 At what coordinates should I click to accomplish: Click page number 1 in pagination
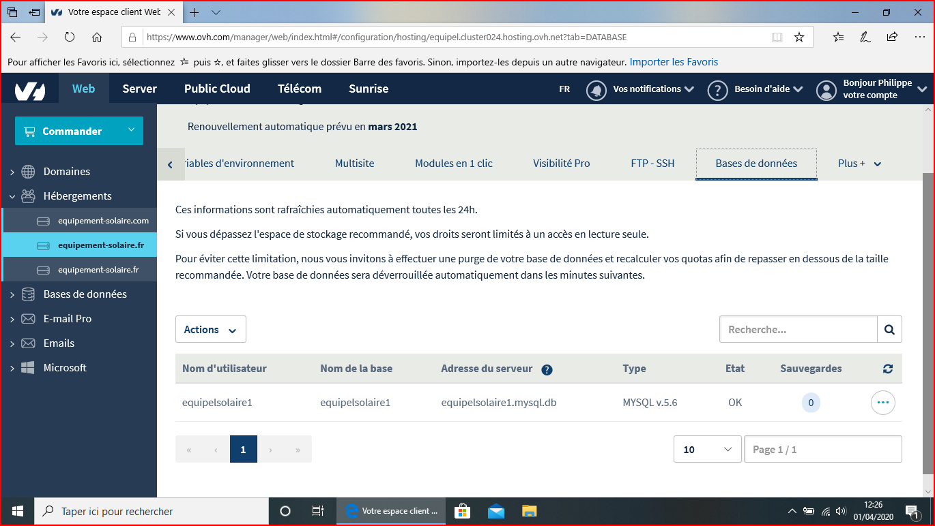[x=244, y=449]
